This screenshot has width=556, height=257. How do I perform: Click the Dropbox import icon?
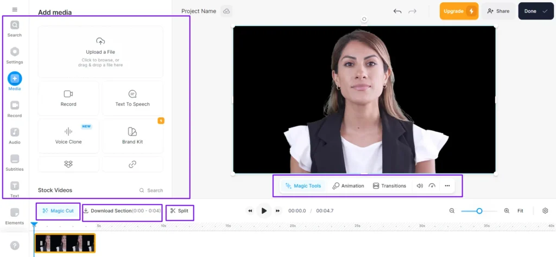tap(68, 164)
